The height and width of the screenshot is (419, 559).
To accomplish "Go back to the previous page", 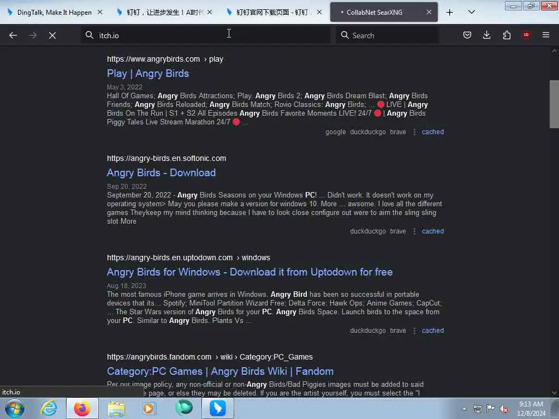I will click(13, 35).
